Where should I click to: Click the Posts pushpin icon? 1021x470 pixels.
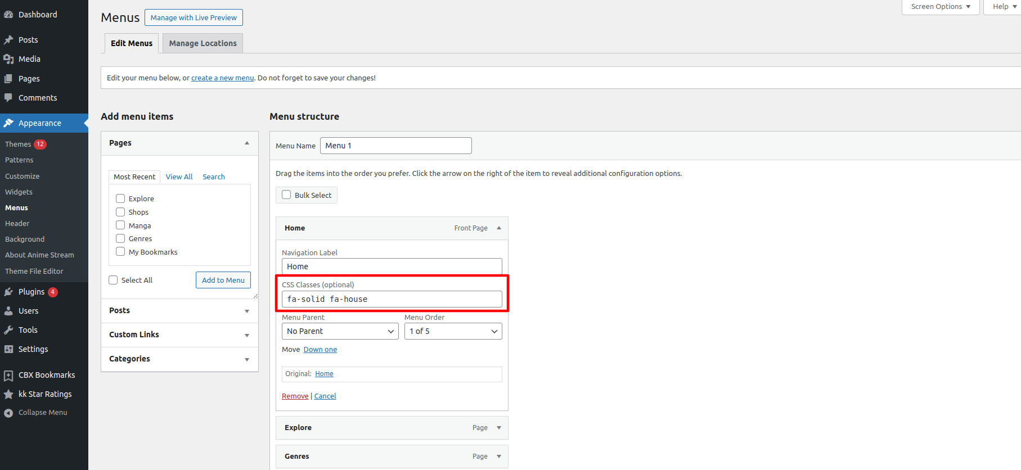(8, 40)
